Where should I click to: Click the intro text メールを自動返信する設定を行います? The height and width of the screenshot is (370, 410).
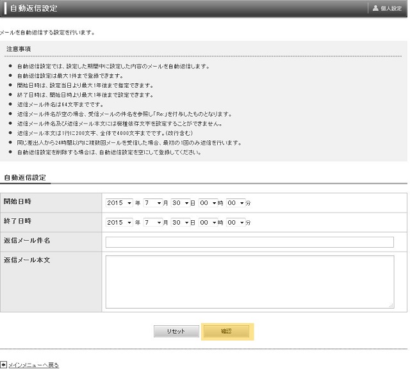[x=47, y=33]
